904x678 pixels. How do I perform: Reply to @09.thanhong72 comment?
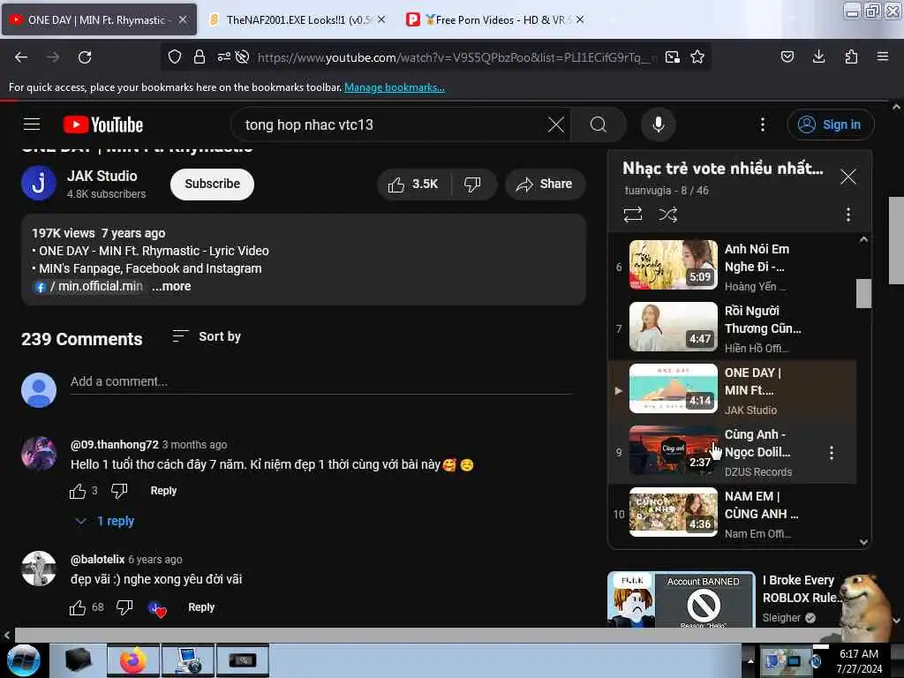tap(163, 491)
